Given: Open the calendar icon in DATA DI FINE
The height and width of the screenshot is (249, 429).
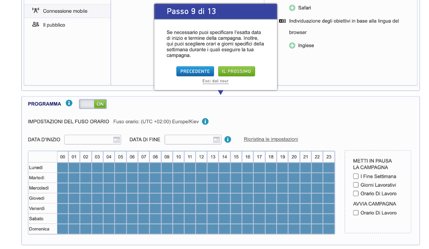Looking at the screenshot, I should [x=216, y=140].
